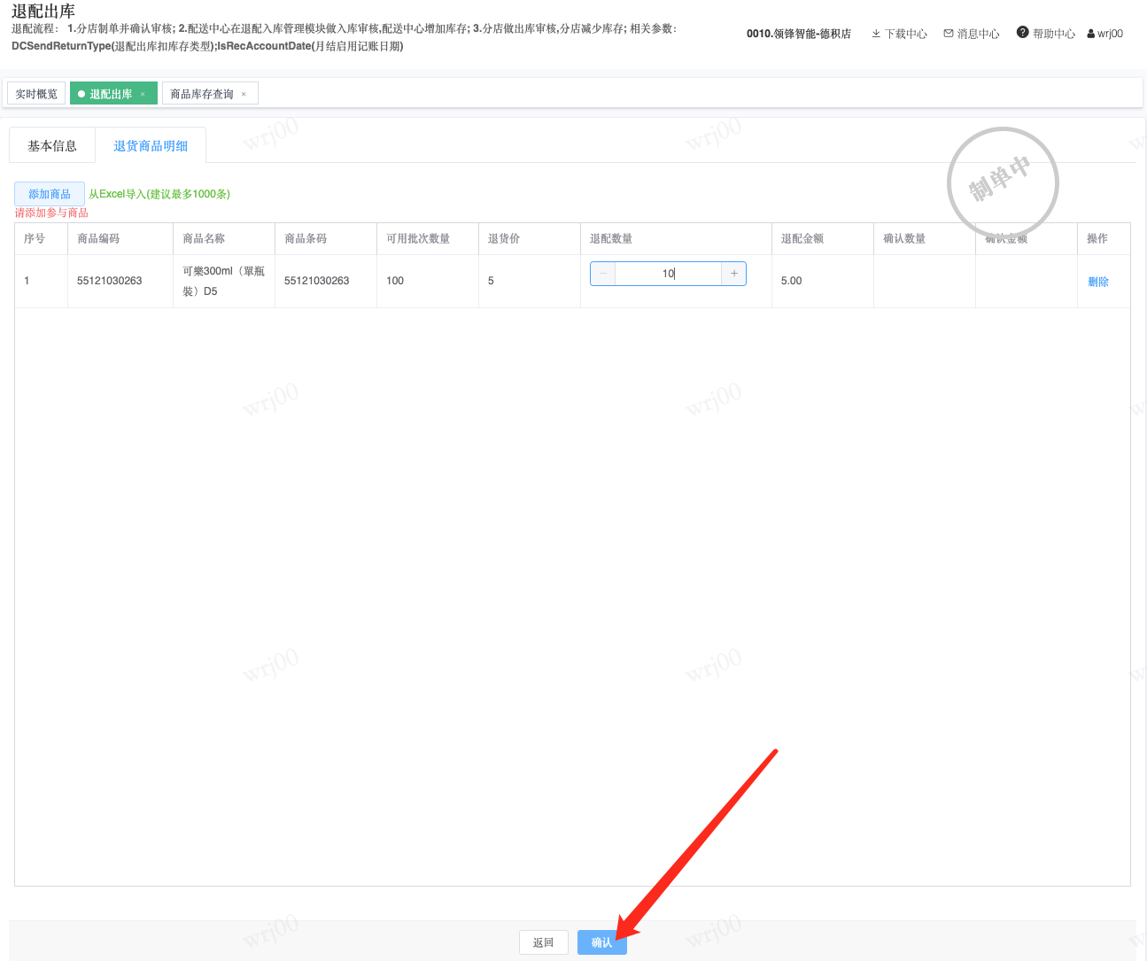Increase 退配数量 with the plus button
Viewport: 1147px width, 961px height.
point(734,274)
